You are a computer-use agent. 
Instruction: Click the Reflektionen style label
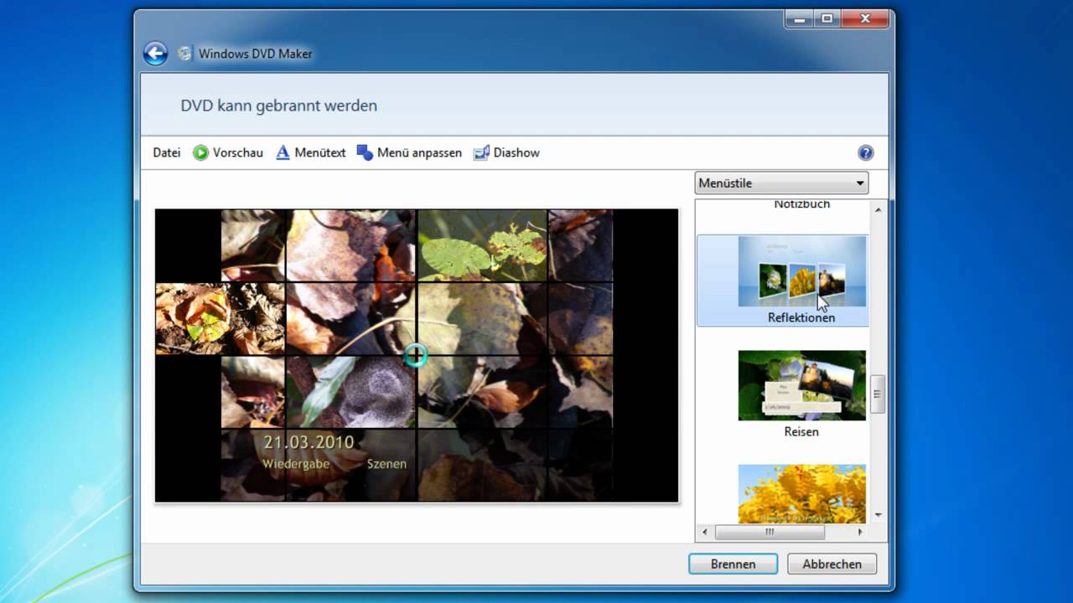click(x=801, y=317)
